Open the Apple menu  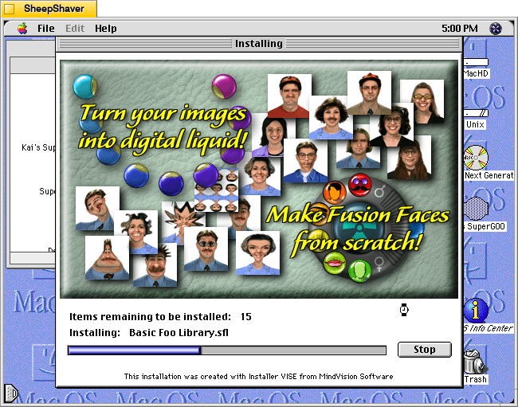(22, 29)
